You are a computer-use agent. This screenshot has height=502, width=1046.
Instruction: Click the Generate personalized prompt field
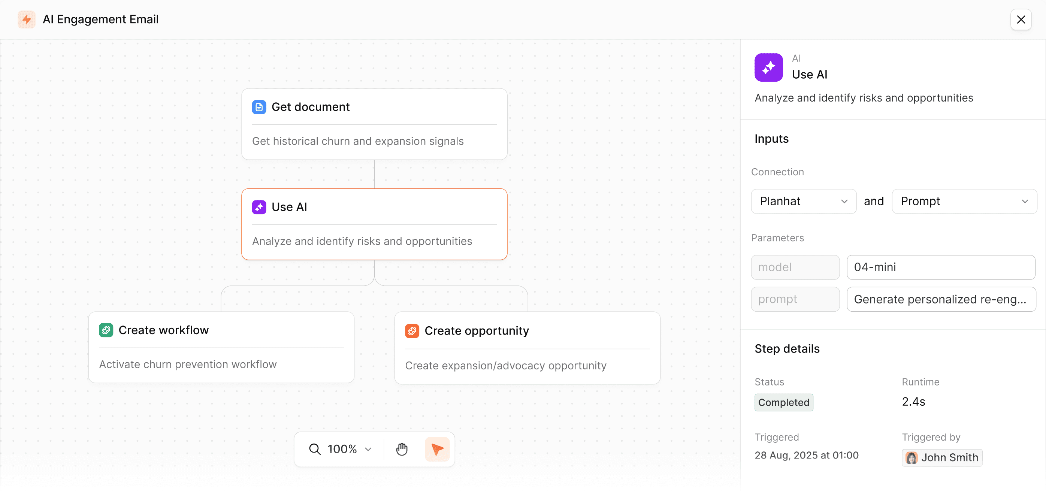pyautogui.click(x=940, y=299)
